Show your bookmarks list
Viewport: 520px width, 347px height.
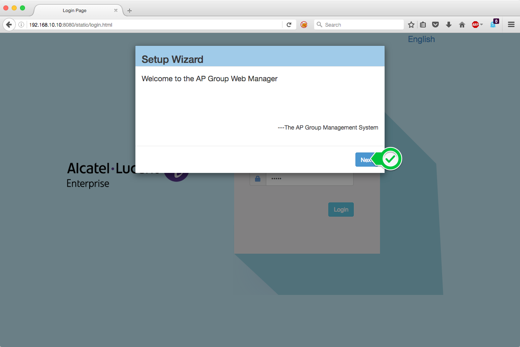click(x=423, y=25)
